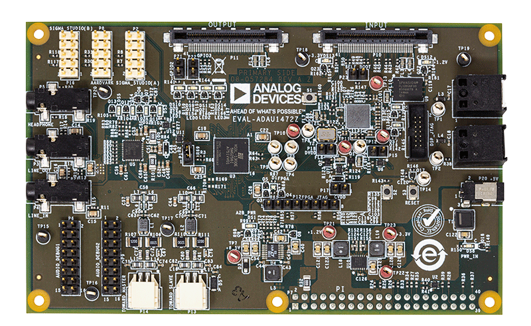This screenshot has height=326, width=531.
Task: Click the LINE_OUT audio jack
Action: pyautogui.click(x=58, y=148)
